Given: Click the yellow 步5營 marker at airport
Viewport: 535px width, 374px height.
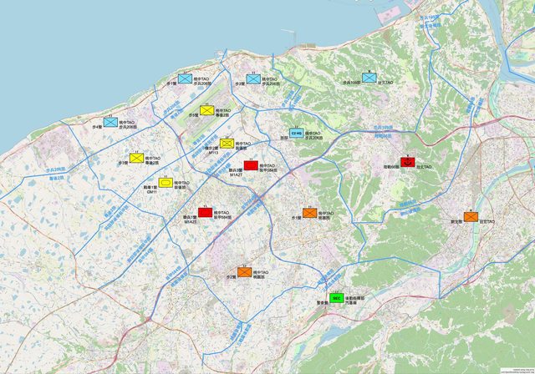Looking at the screenshot, I should [x=207, y=110].
